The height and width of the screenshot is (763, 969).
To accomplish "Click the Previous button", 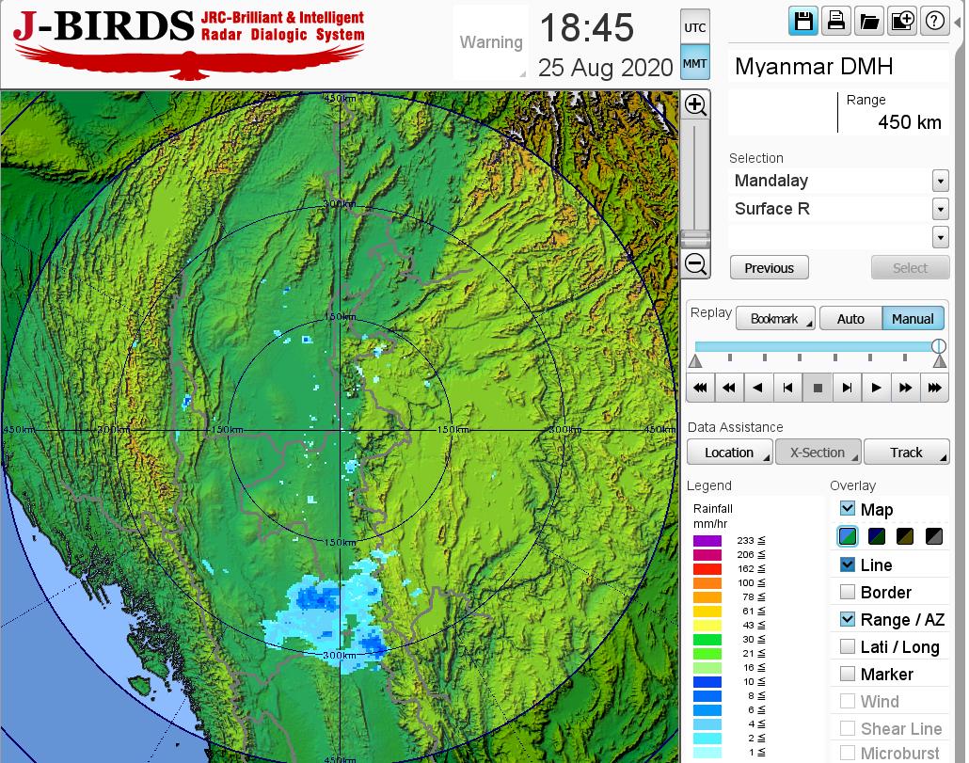I will [x=769, y=268].
